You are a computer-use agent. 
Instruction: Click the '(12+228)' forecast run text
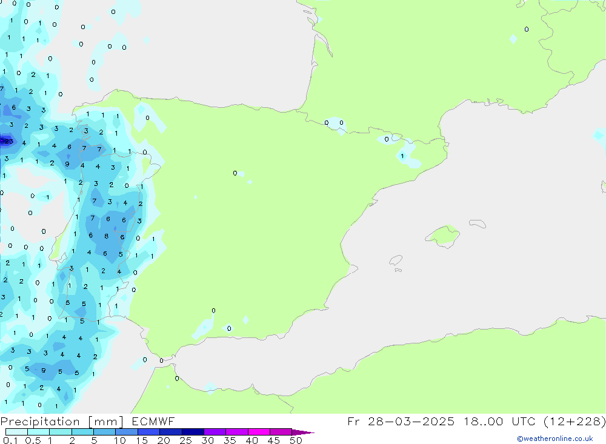[574, 421]
